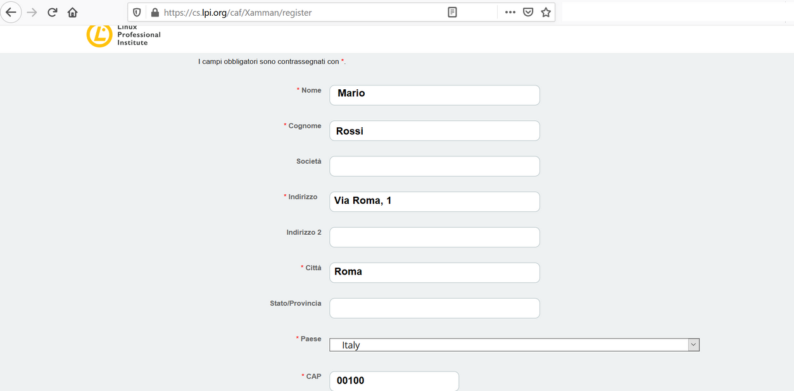
Task: Click the browser forward arrow
Action: 32,13
